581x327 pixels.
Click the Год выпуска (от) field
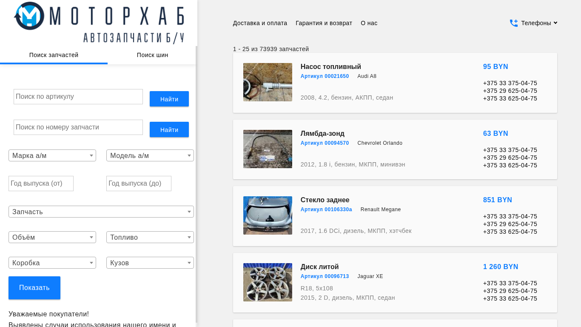pos(41,184)
